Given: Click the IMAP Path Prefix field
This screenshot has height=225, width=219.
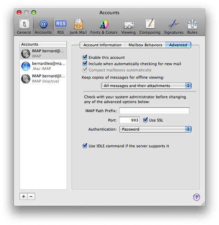Looking at the screenshot, I should [x=154, y=111].
